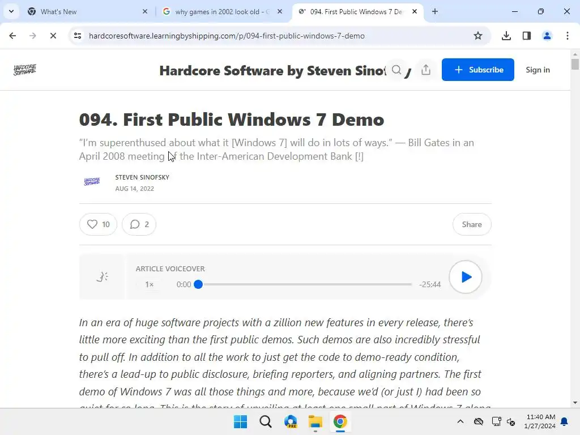
Task: Open a new browser tab
Action: tap(435, 11)
